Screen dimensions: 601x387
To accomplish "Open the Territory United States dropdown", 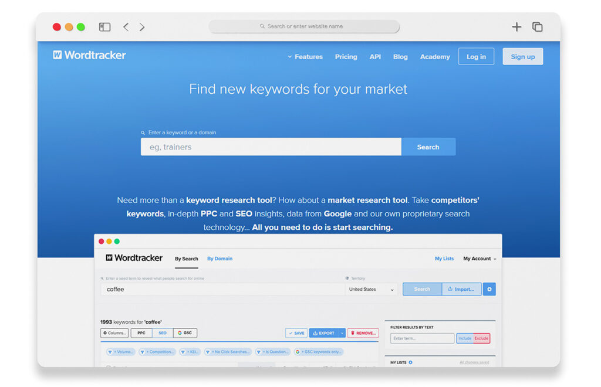I will tap(371, 290).
